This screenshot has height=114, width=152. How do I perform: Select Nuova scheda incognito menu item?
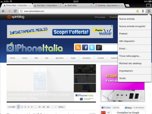(x=134, y=26)
